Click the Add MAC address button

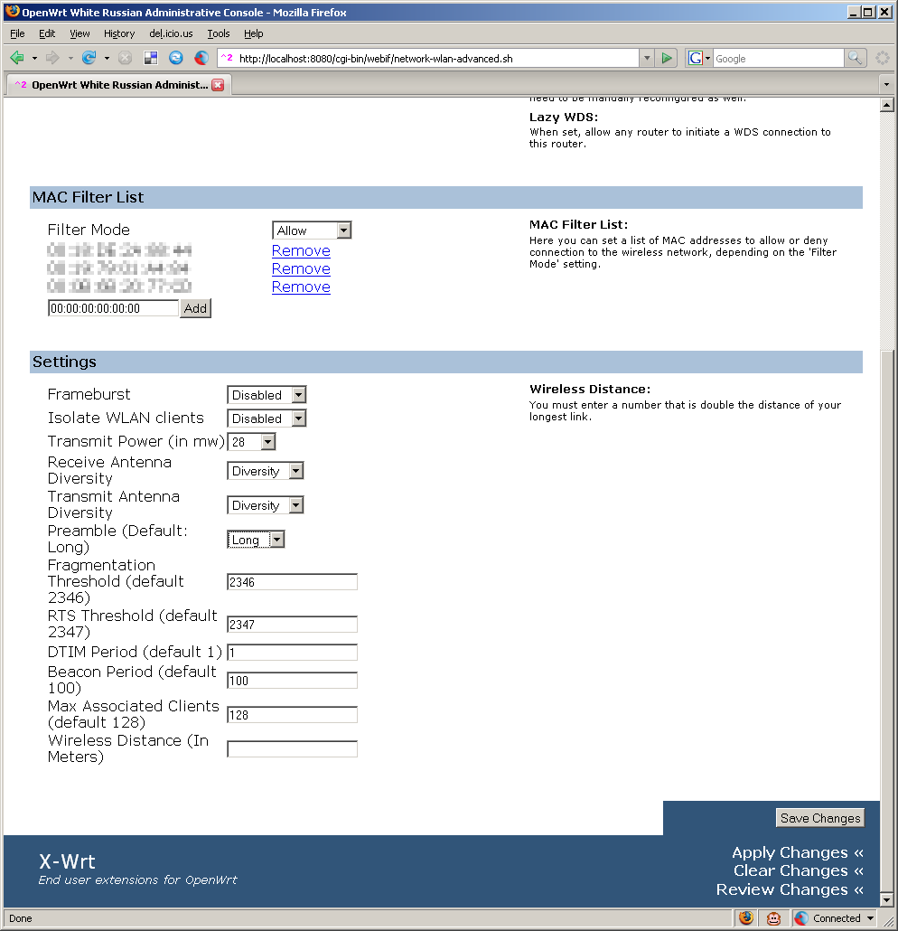(x=195, y=308)
